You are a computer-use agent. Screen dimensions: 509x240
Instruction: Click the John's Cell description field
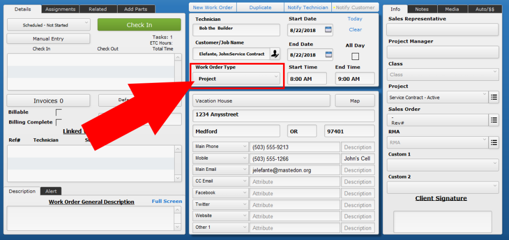pos(358,159)
